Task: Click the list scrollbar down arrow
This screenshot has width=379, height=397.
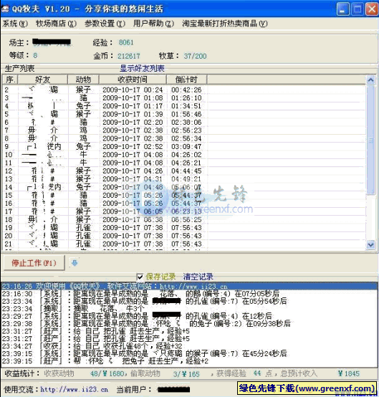Action: [x=370, y=244]
